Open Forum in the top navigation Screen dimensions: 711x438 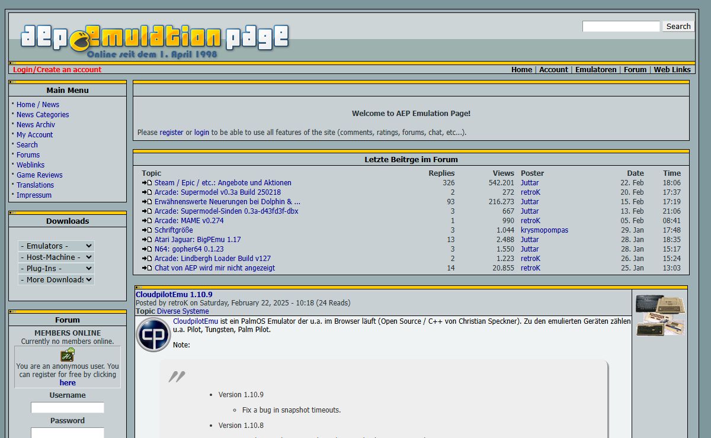(x=635, y=69)
